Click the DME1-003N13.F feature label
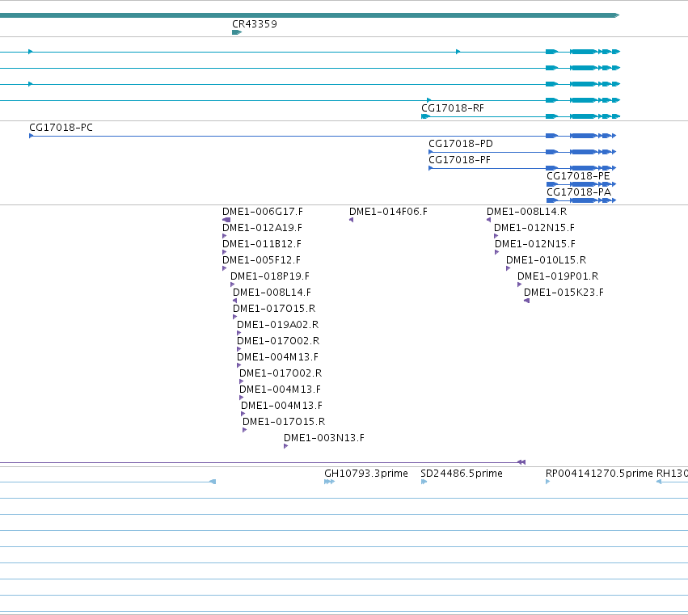 point(324,438)
